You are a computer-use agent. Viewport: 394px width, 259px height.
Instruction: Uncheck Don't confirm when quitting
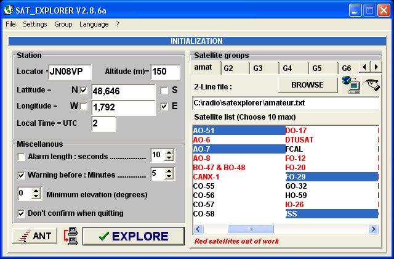pyautogui.click(x=22, y=213)
